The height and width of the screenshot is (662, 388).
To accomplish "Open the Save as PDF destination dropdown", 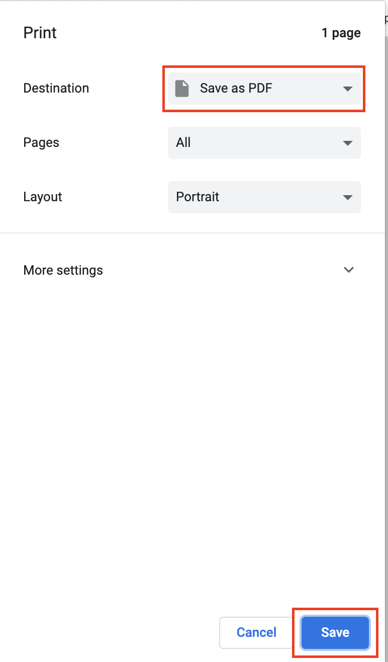I will point(264,89).
